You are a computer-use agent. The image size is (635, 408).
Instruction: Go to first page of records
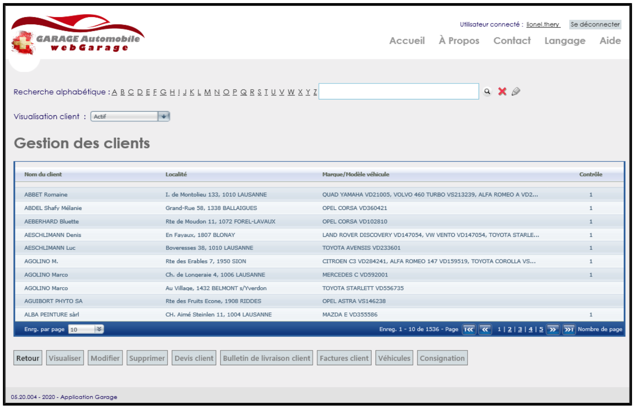tap(469, 329)
